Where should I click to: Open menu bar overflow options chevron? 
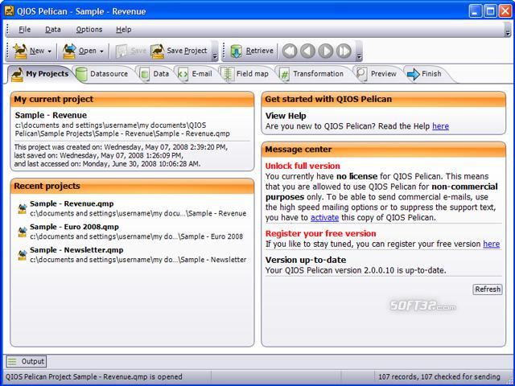click(508, 33)
